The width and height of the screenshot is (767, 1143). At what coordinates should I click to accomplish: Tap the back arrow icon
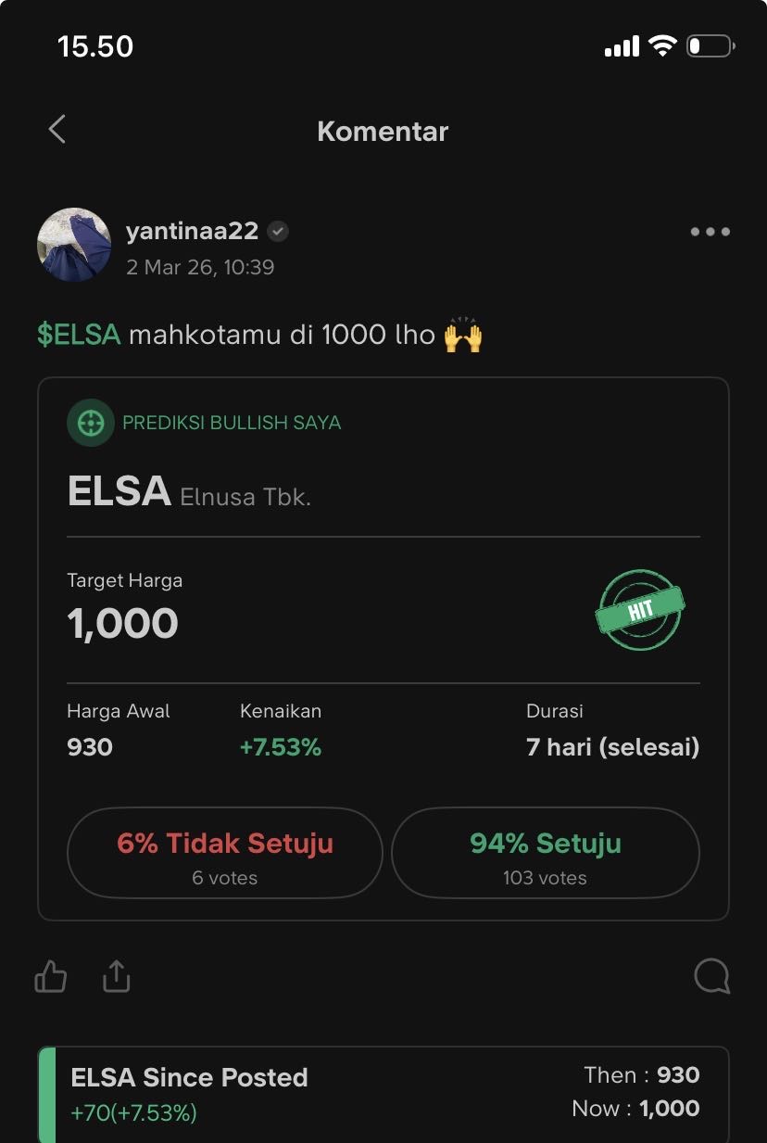57,130
